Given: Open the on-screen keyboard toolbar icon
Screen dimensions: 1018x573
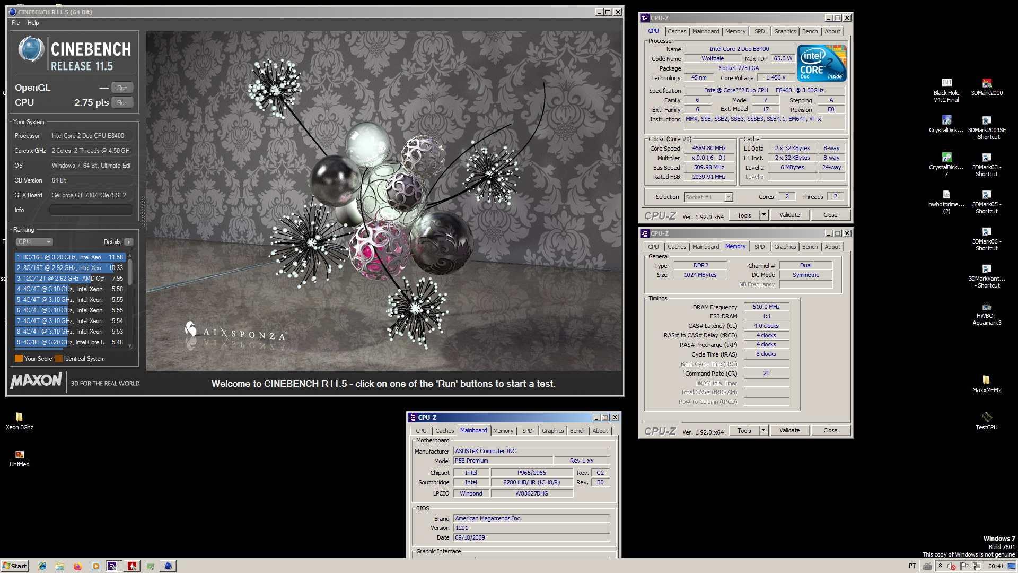Looking at the screenshot, I should click(927, 566).
